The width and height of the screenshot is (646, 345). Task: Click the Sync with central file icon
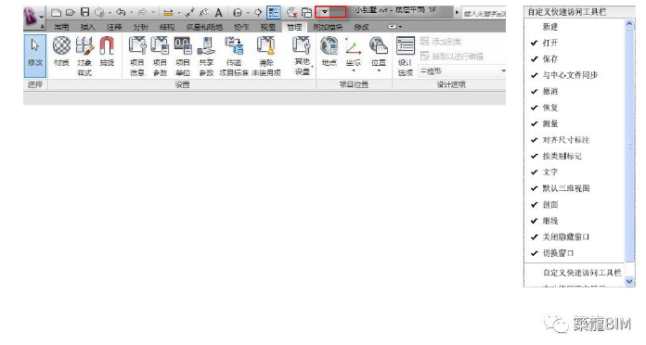99,13
